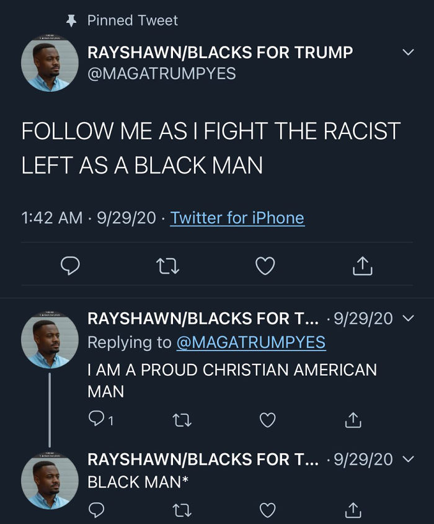Like the BLACK MAN* correction tweet
The height and width of the screenshot is (524, 434).
(267, 511)
